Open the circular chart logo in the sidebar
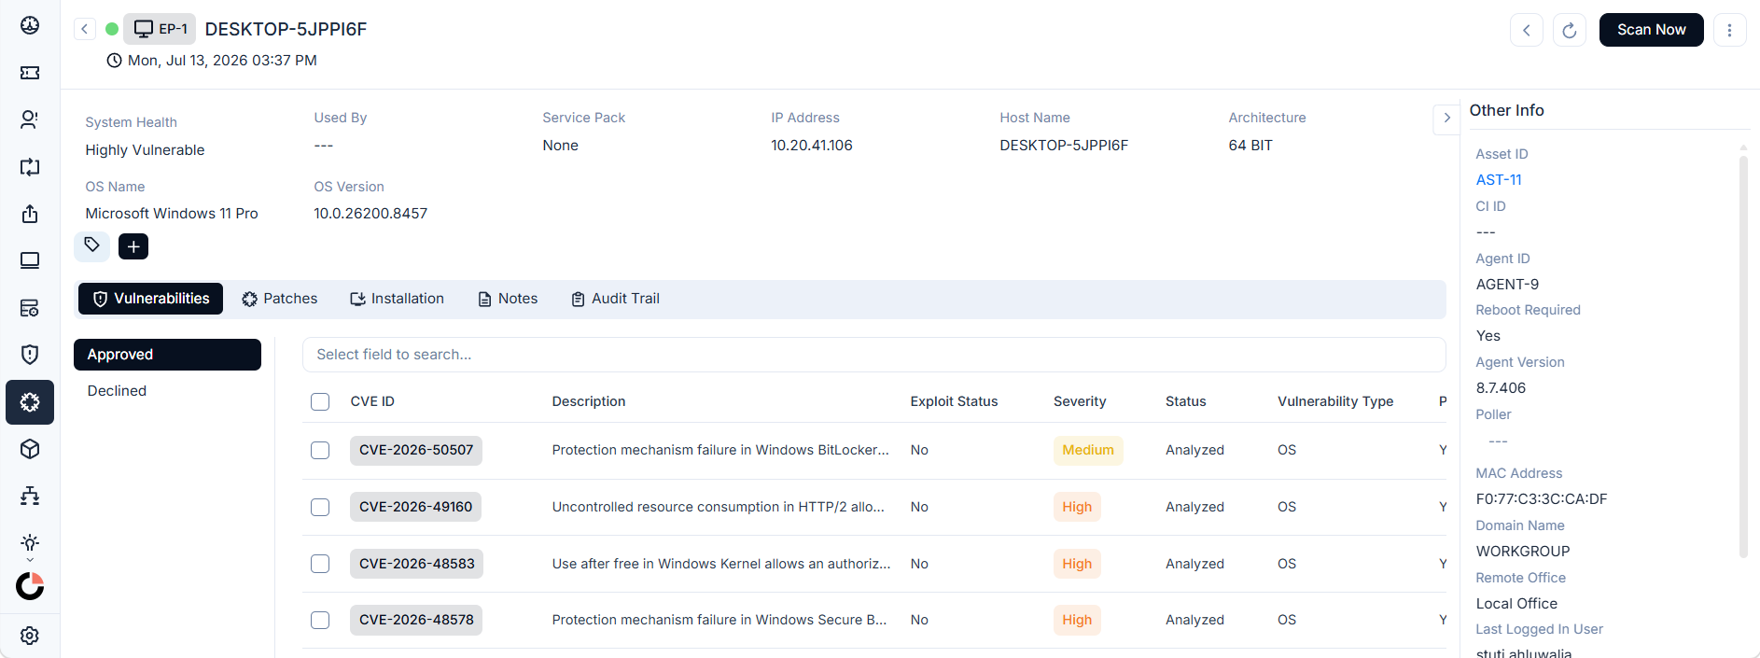 (x=30, y=586)
